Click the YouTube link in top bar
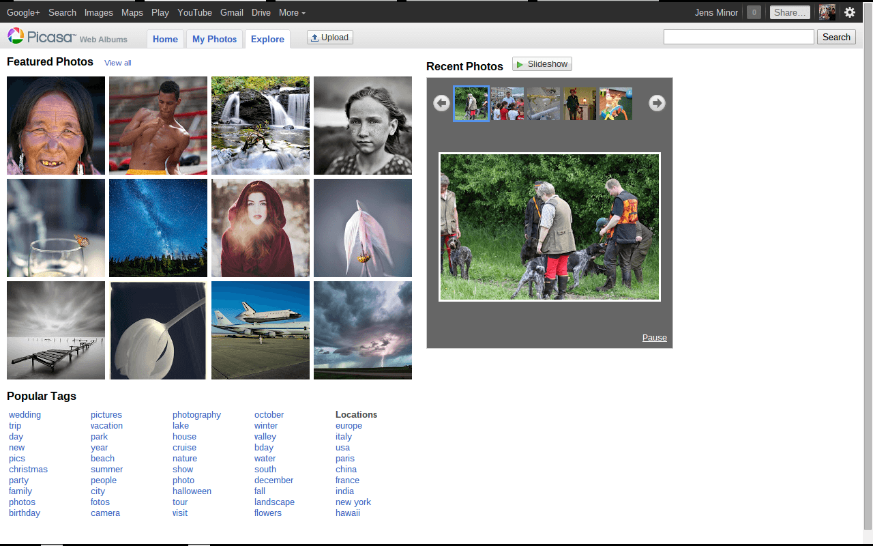This screenshot has width=873, height=546. pyautogui.click(x=194, y=12)
